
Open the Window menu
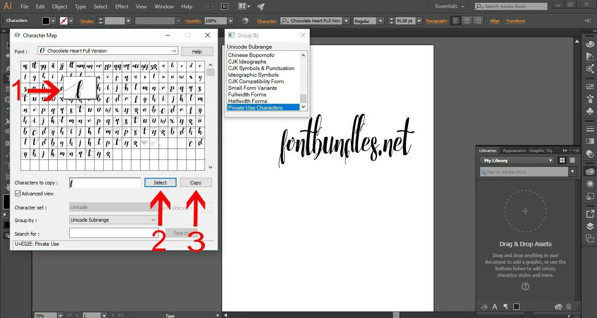coord(164,7)
